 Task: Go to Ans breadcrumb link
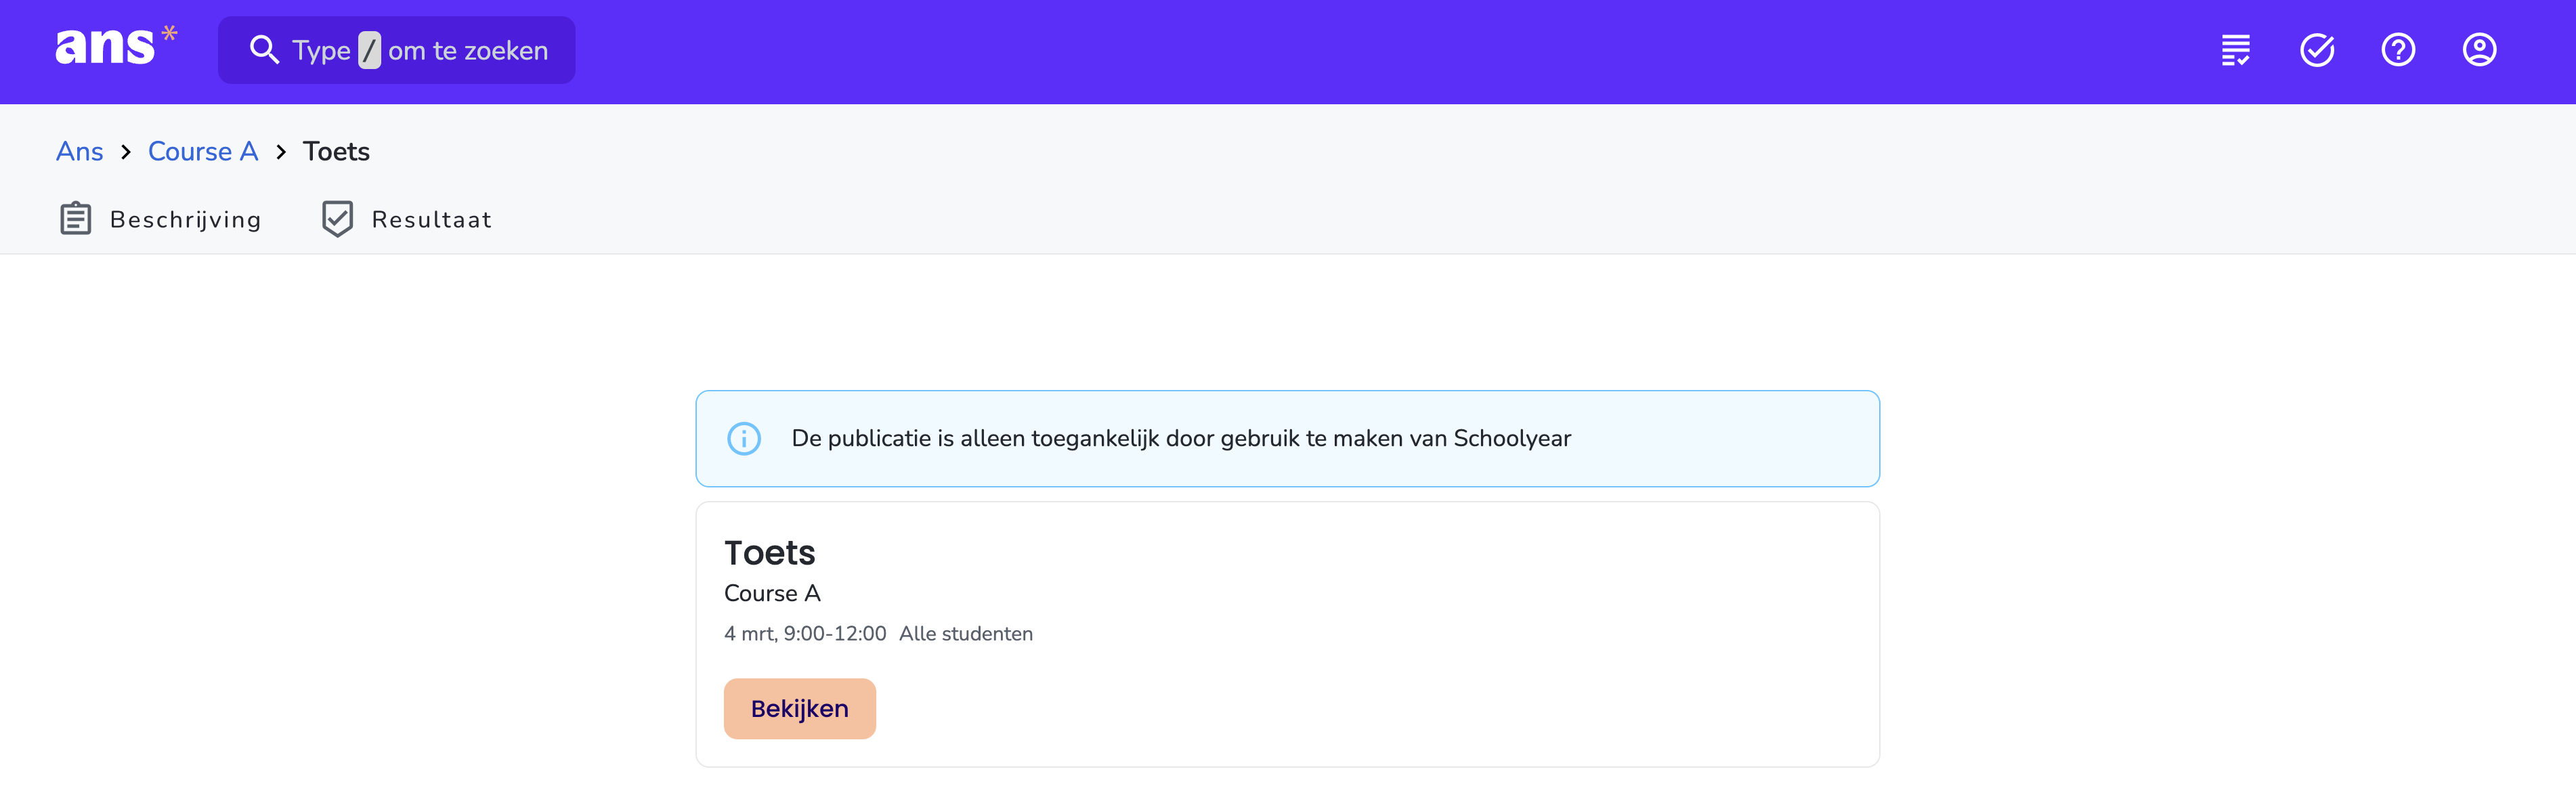[80, 151]
